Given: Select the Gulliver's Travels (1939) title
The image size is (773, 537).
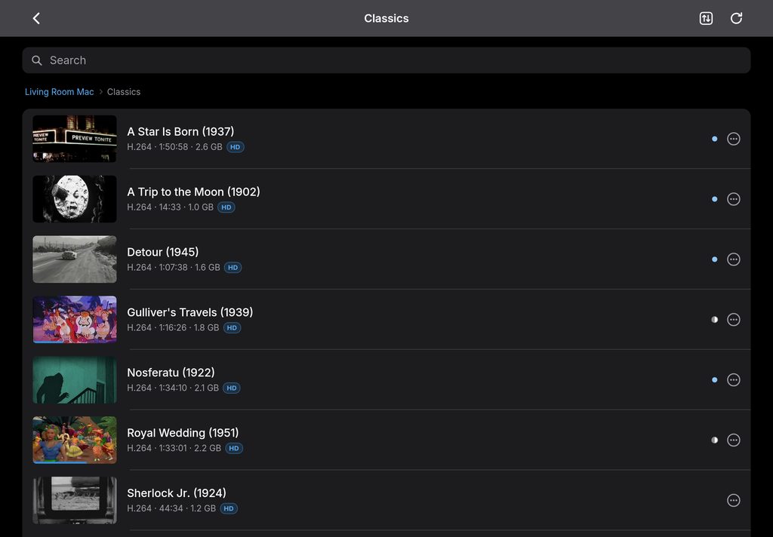Looking at the screenshot, I should point(189,312).
